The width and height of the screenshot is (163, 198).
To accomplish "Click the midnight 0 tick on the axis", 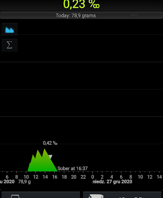I will pyautogui.click(x=92, y=177).
